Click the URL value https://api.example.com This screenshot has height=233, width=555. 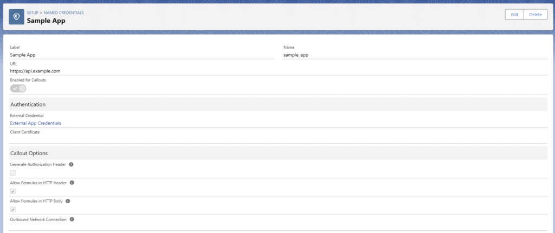click(x=35, y=71)
